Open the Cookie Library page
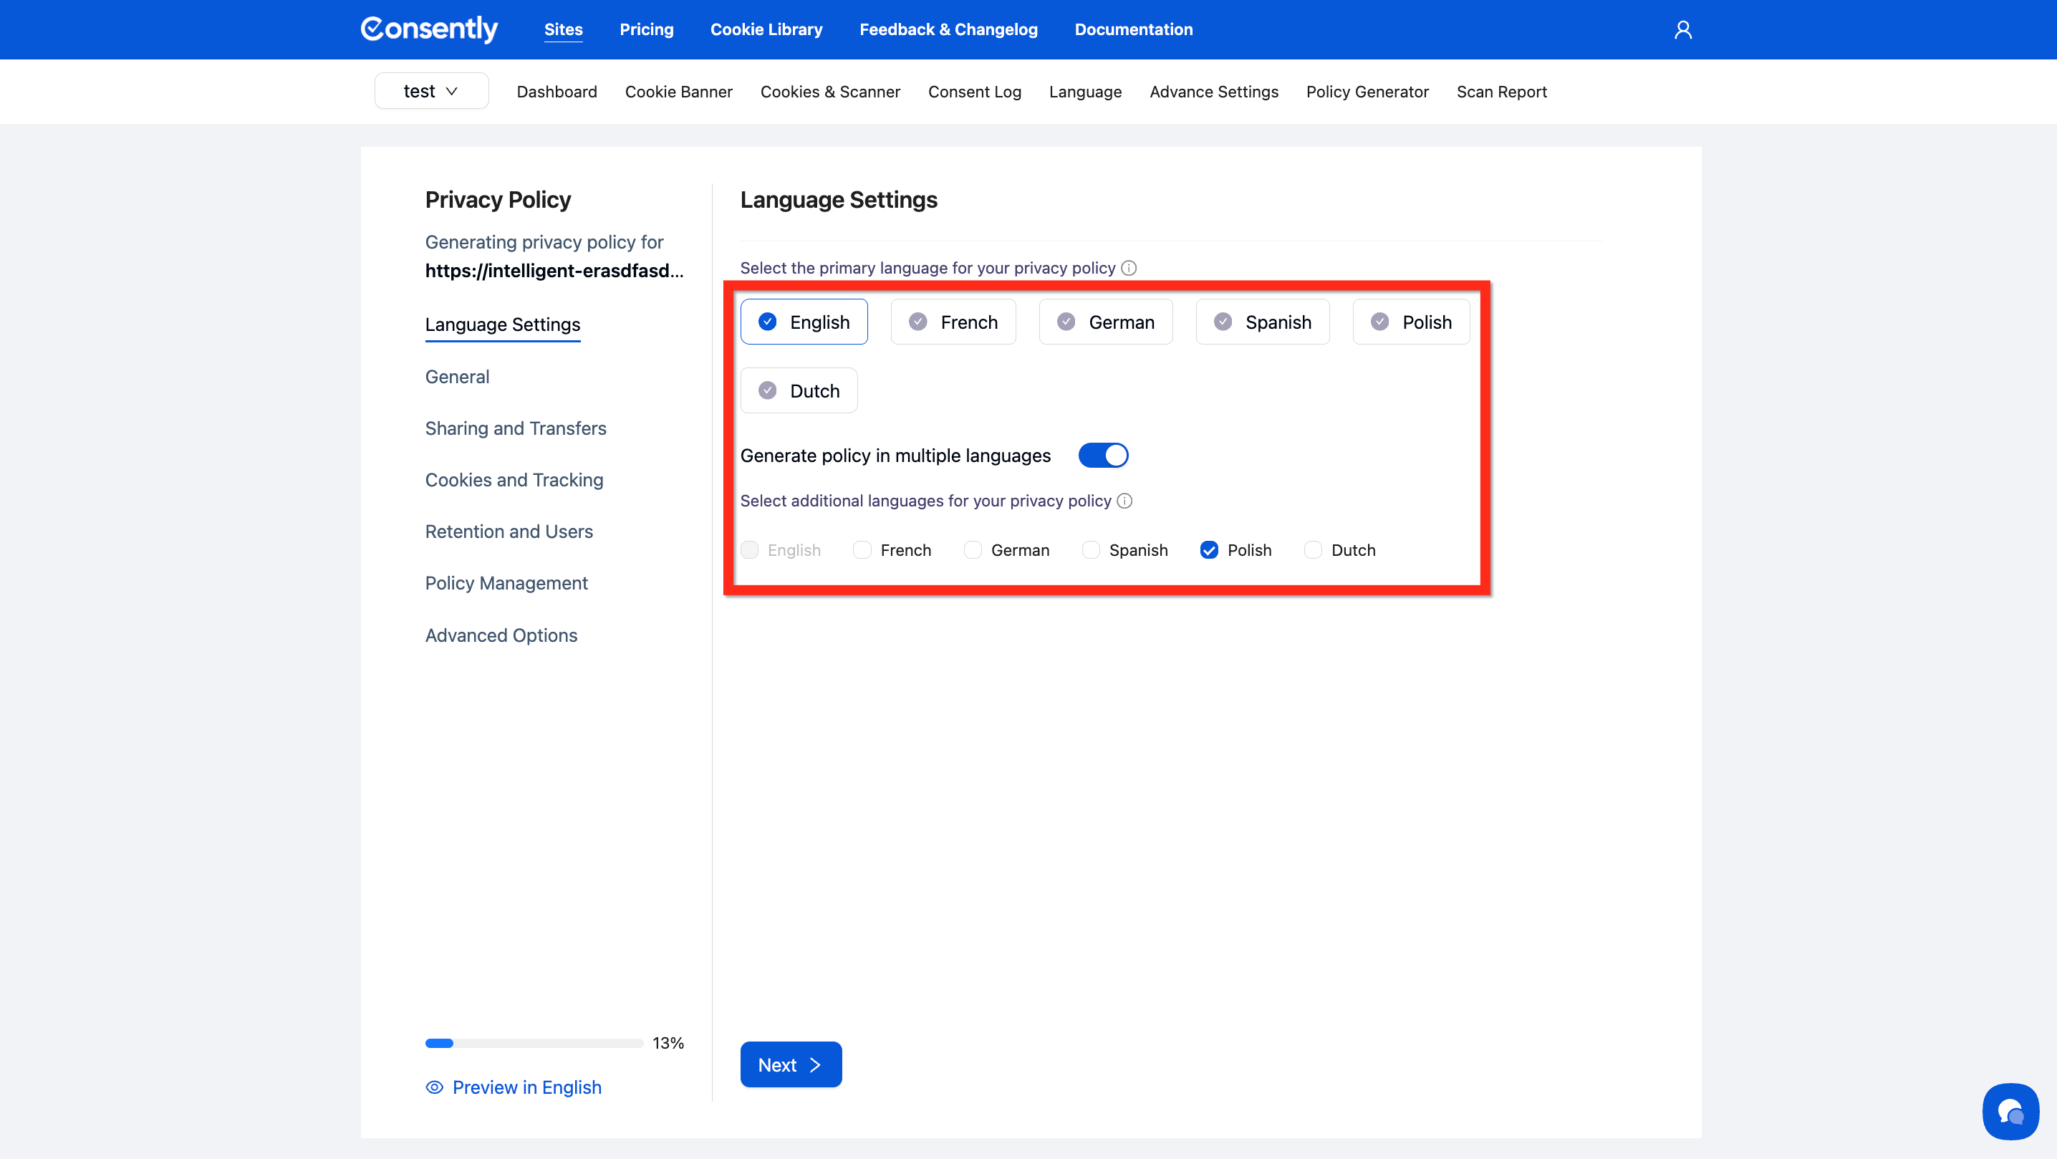 (x=766, y=29)
